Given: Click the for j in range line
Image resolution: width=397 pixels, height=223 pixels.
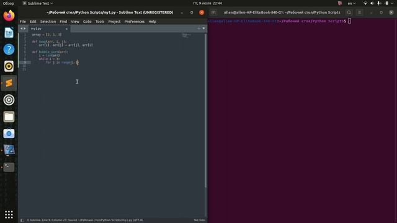Looking at the screenshot, I should pos(62,62).
